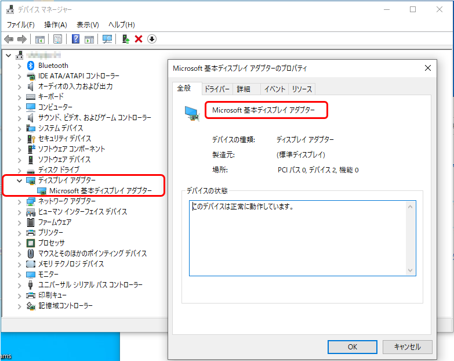Toggle the action pane toolbar icon

tap(89, 39)
